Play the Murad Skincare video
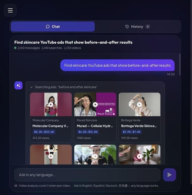Screen dimensions: 192x195 pos(95,105)
